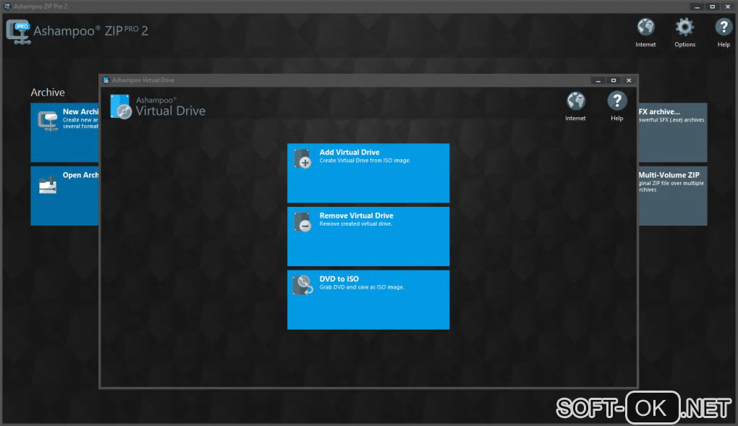Click the DVD to ISO disc icon
738x426 pixels.
tap(302, 285)
